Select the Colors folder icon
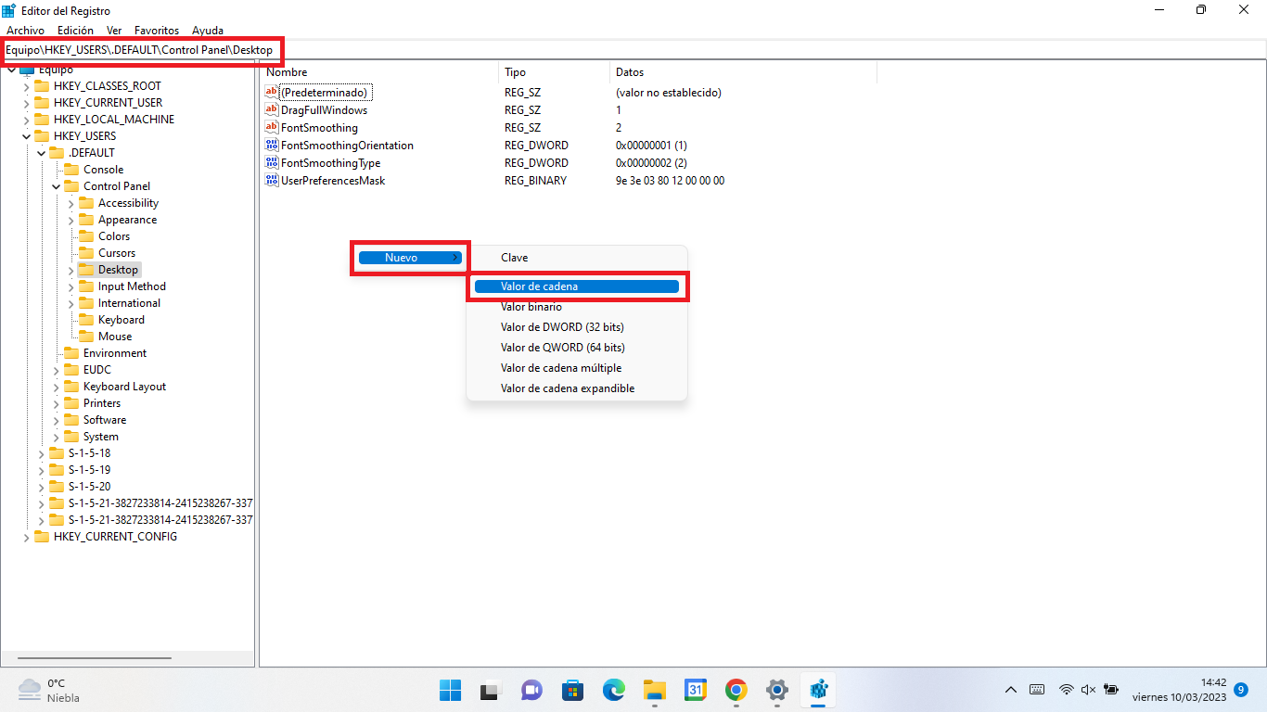The image size is (1267, 712). point(86,236)
